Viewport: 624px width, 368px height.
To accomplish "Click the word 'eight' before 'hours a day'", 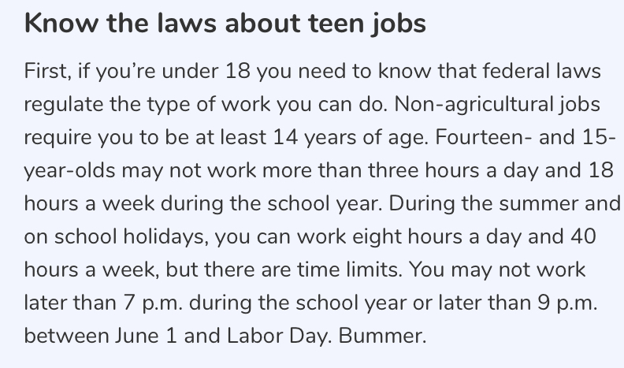I will click(377, 237).
